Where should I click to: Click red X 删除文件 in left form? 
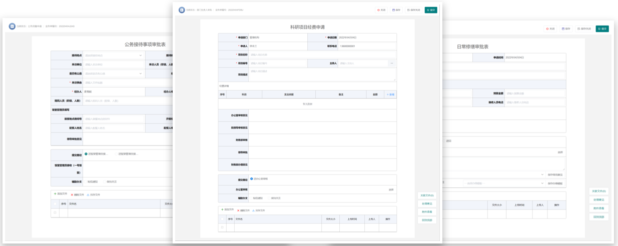[x=72, y=195]
